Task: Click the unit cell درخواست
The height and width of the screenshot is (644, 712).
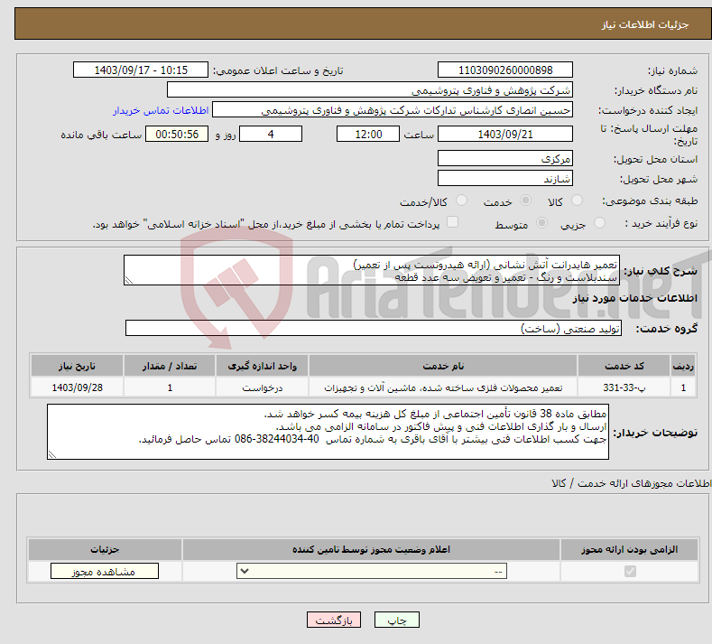Action: pyautogui.click(x=262, y=387)
